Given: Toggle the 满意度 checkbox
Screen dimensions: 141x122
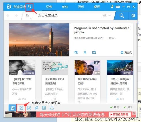Looking at the screenshot, I should (122, 52).
